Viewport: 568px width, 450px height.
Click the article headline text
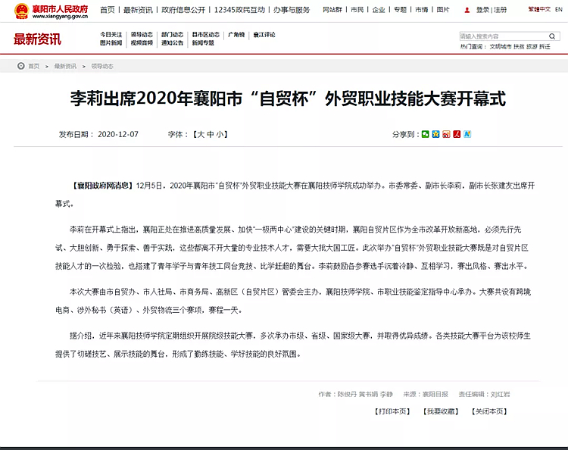click(x=288, y=98)
